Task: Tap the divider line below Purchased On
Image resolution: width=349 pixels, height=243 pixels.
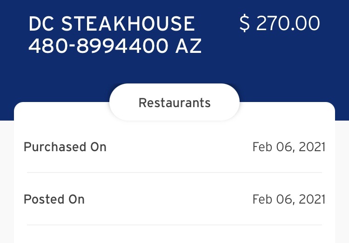Action: click(174, 173)
